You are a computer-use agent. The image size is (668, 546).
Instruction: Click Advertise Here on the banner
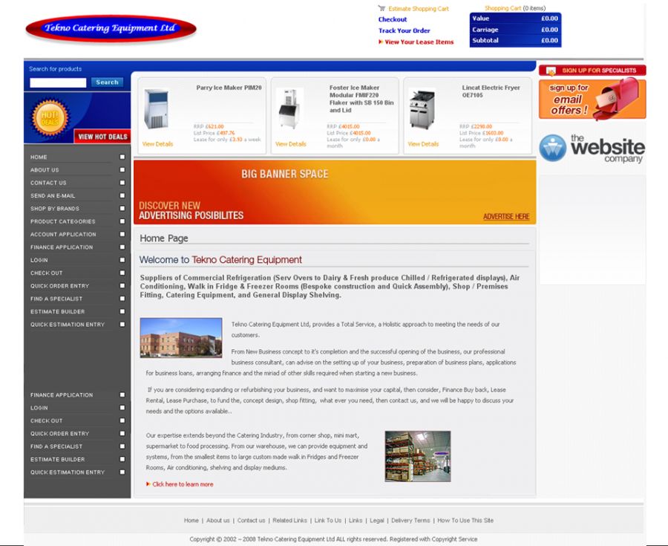pos(506,216)
